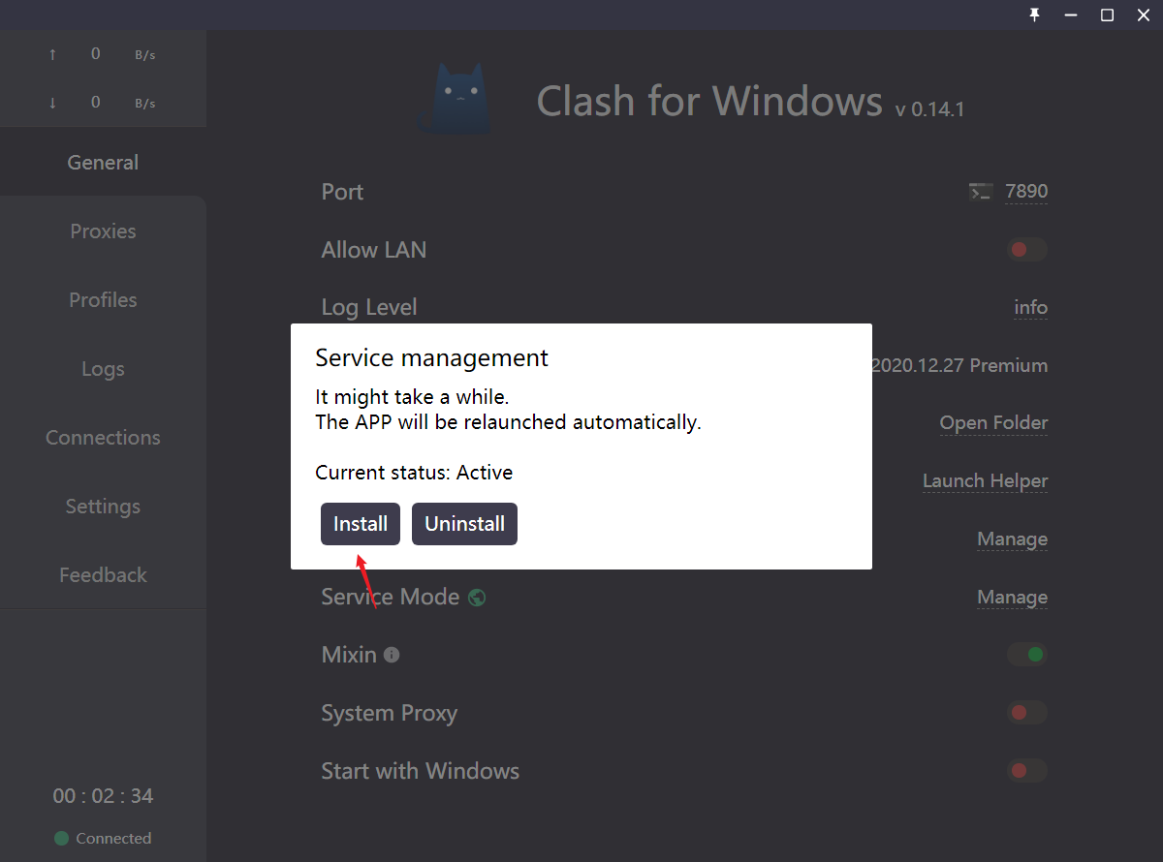Click the 2020.12.27 Premium core version text

pos(959,366)
